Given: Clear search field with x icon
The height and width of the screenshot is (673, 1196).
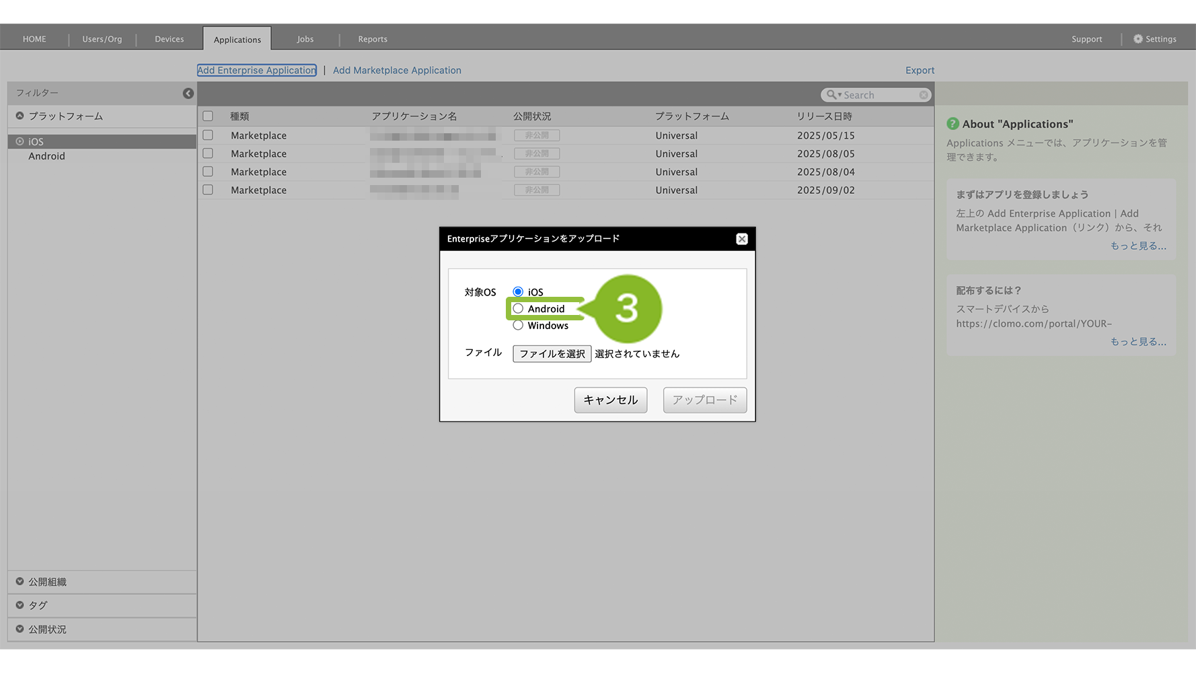Looking at the screenshot, I should click(x=924, y=95).
